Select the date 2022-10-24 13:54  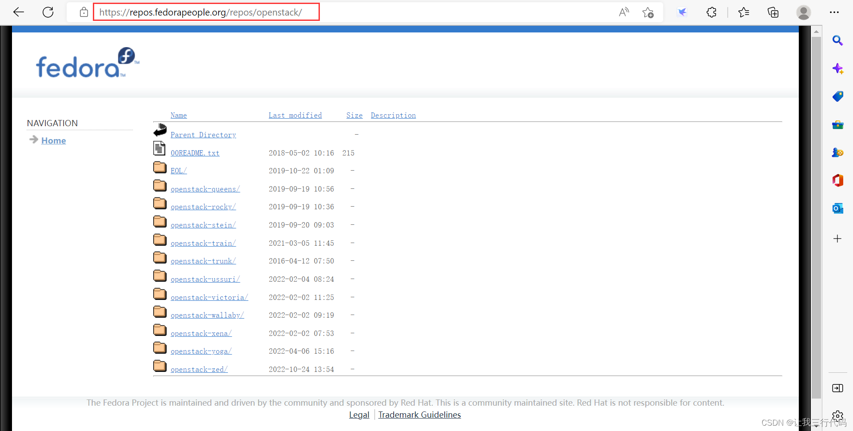[301, 369]
